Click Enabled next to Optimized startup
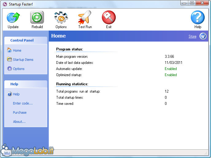 [171, 75]
